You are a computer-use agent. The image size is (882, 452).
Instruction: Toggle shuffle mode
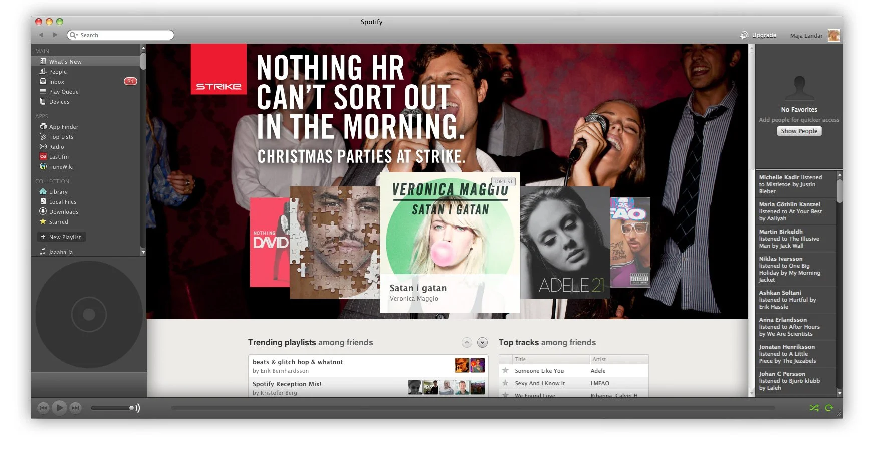point(814,408)
